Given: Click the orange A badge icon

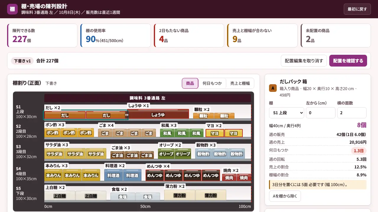Looking at the screenshot, I should click(273, 88).
